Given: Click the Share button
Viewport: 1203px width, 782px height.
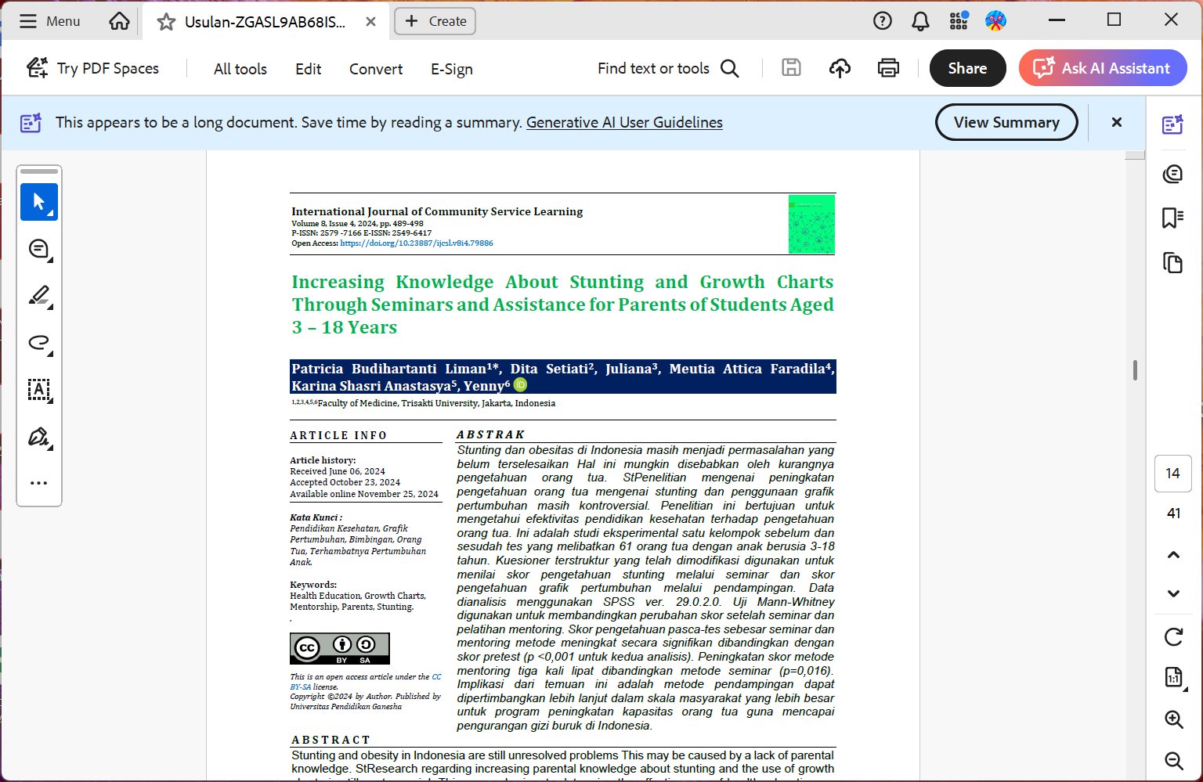Looking at the screenshot, I should point(967,69).
